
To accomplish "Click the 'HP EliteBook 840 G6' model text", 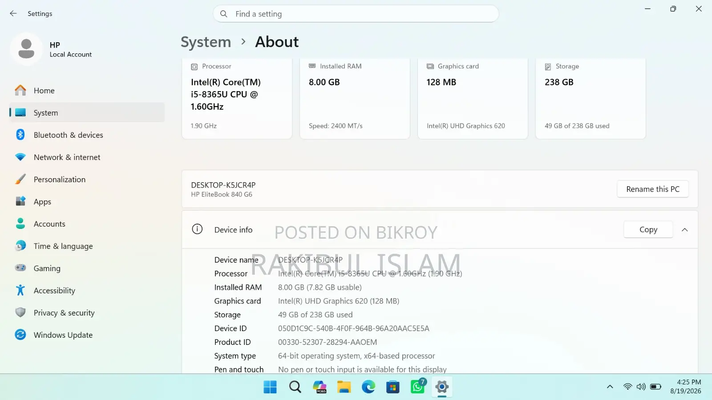I will click(x=222, y=195).
